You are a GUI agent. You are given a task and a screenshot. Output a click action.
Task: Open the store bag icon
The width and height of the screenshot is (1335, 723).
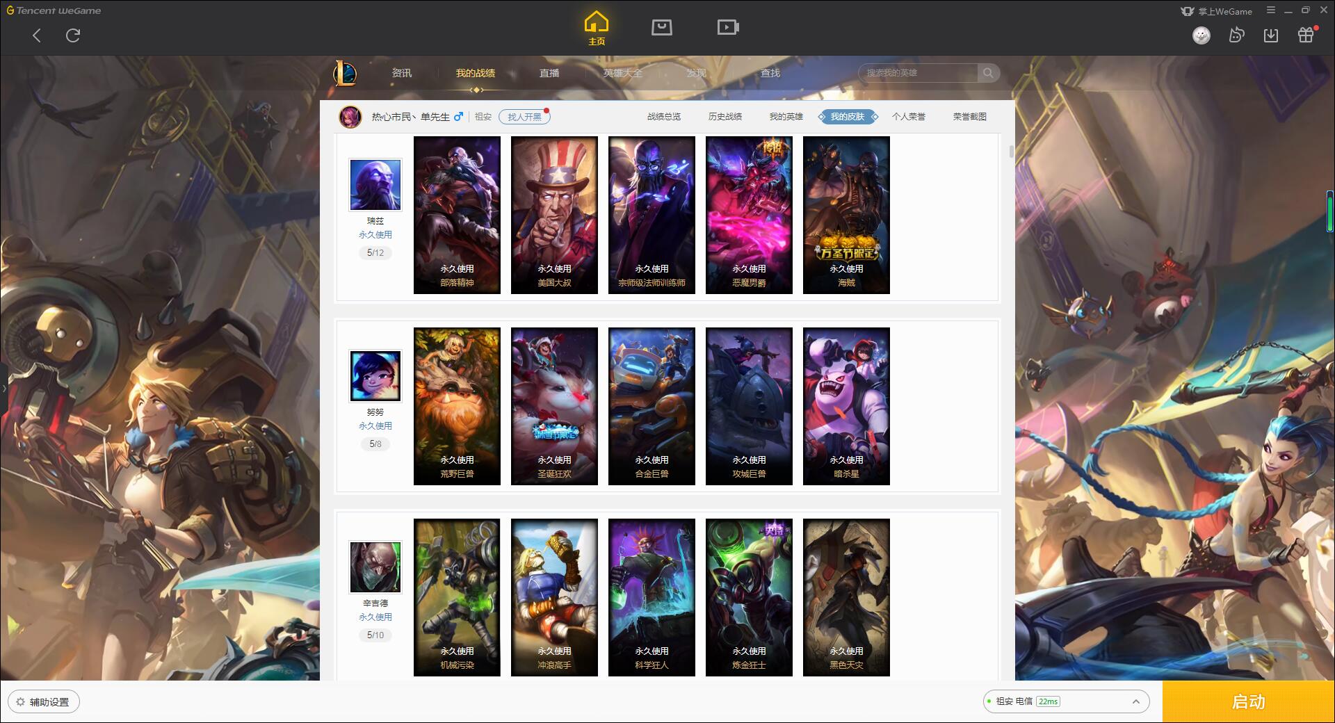point(662,27)
